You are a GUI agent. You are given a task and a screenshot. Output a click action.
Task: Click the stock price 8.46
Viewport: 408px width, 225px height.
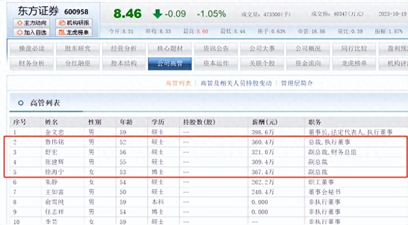click(x=127, y=14)
